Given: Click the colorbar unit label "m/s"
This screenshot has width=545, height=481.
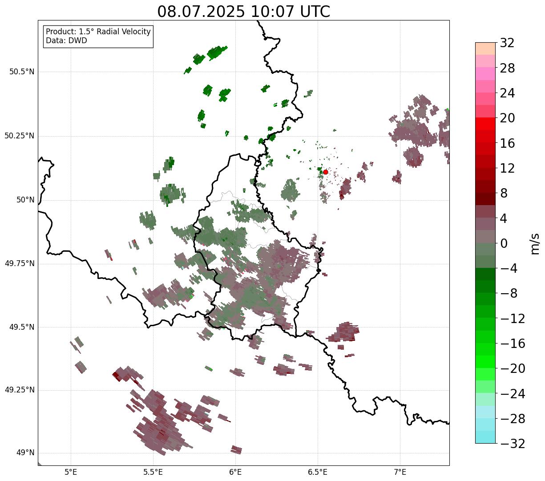Looking at the screenshot, I should [x=535, y=243].
